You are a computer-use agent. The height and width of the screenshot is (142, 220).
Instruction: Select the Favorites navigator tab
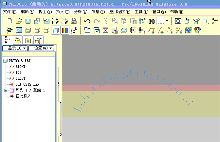click(28, 40)
